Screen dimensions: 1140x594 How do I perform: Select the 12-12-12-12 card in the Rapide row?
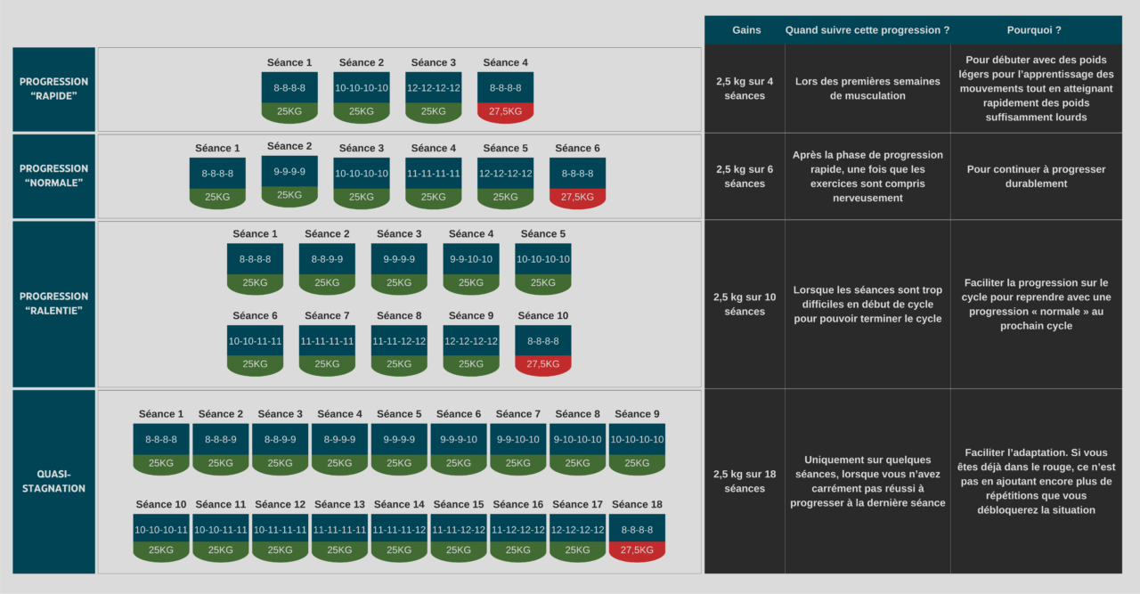click(x=433, y=88)
